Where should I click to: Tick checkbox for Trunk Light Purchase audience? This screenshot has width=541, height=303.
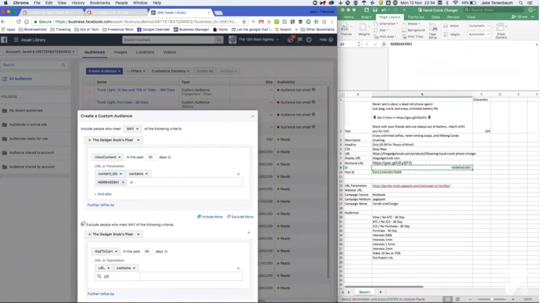tap(89, 104)
